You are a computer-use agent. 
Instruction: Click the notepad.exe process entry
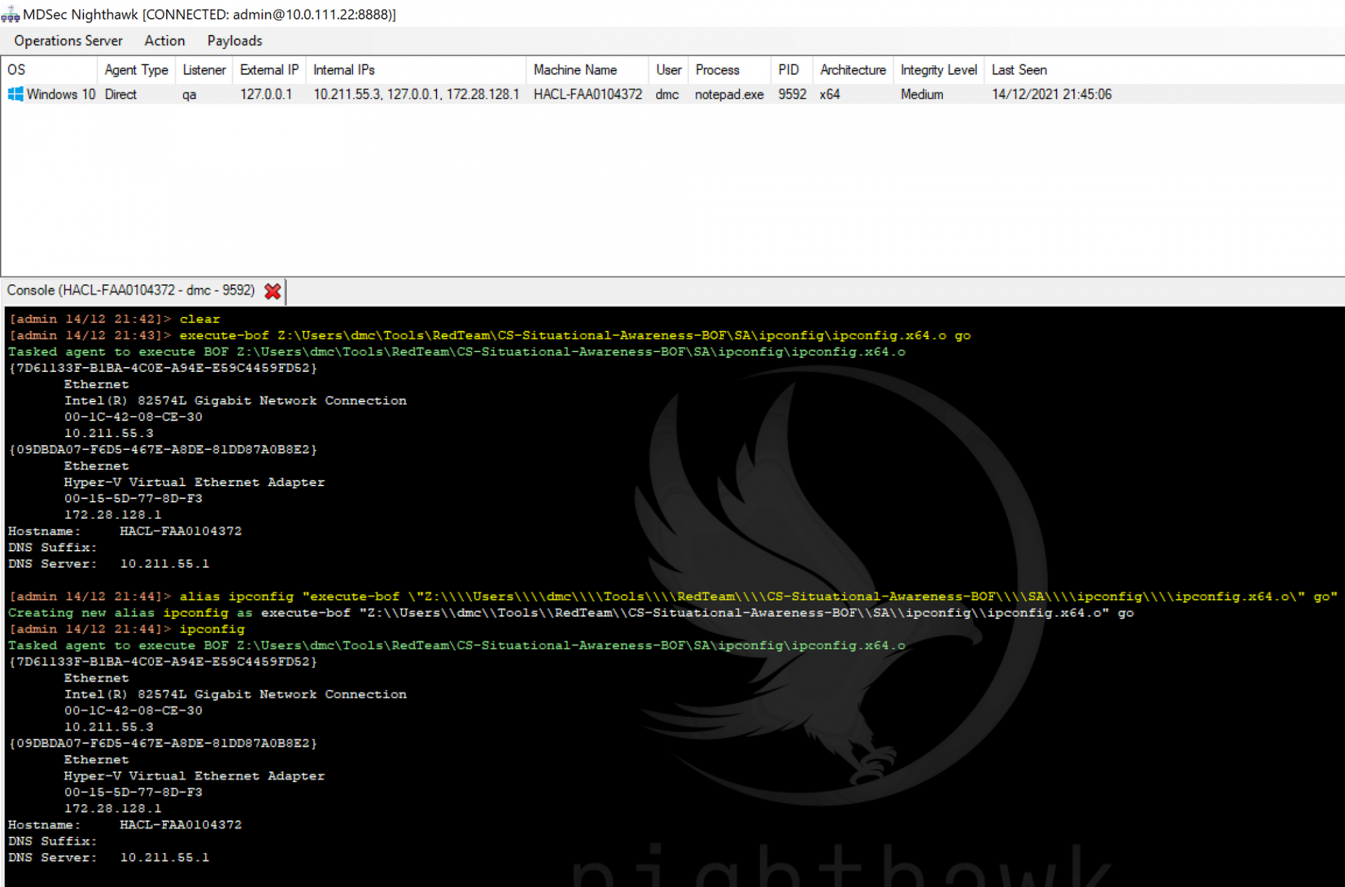(729, 94)
